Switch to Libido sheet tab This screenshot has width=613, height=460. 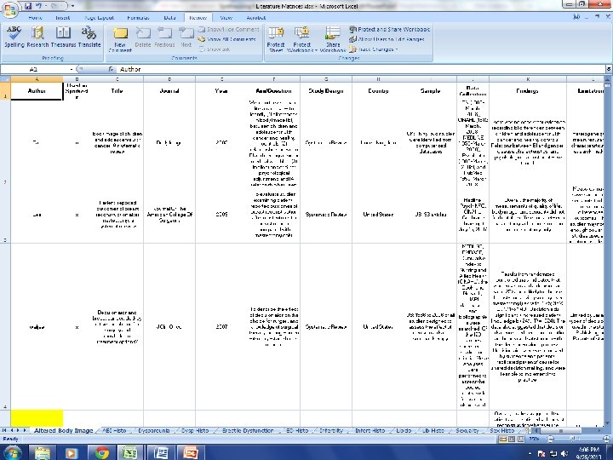click(404, 430)
